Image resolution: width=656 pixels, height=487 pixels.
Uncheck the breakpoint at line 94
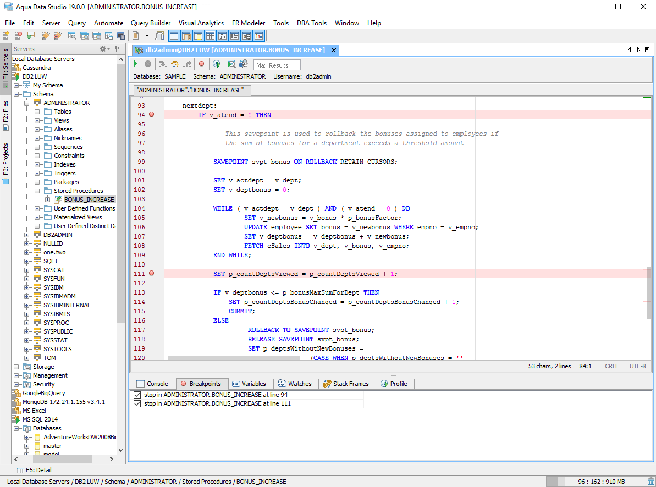(137, 394)
